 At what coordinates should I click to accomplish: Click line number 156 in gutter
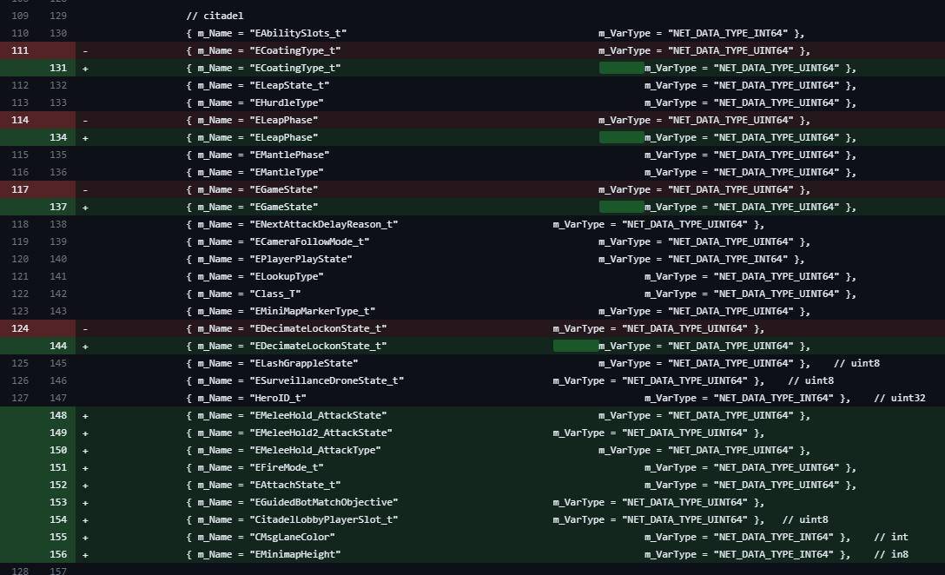[57, 554]
